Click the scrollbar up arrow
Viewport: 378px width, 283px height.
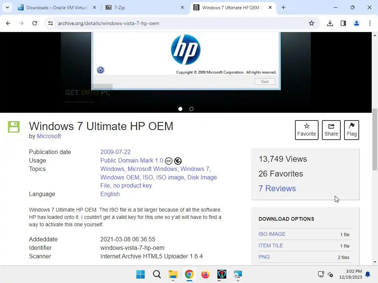click(x=375, y=35)
